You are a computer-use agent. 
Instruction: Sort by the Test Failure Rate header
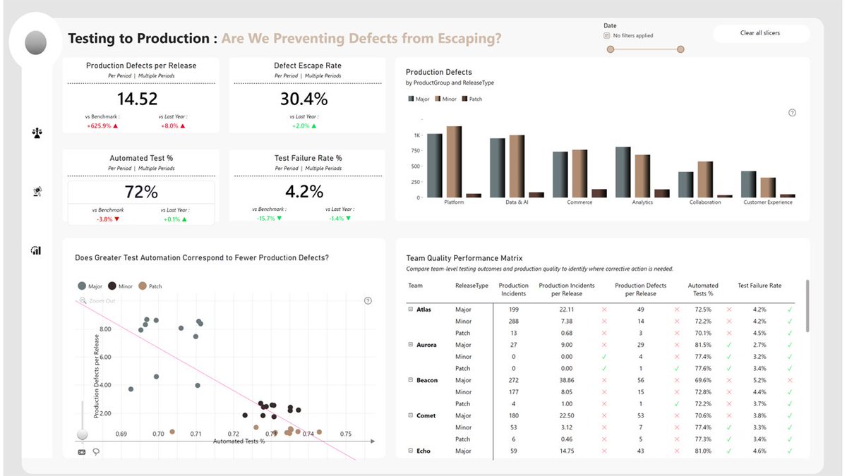point(759,286)
